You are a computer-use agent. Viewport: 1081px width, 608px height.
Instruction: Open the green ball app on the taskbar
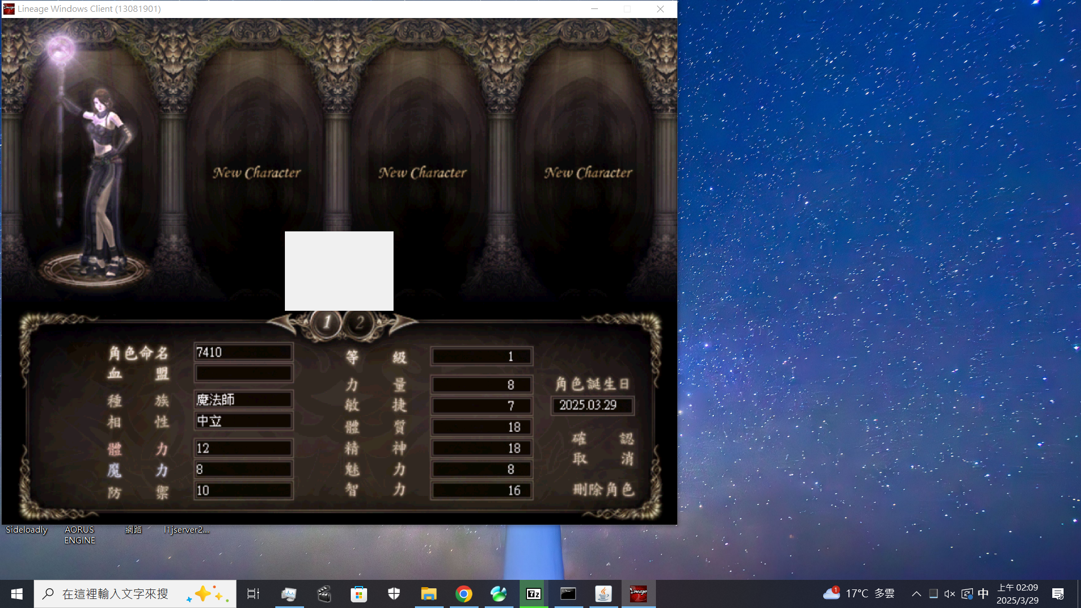499,594
